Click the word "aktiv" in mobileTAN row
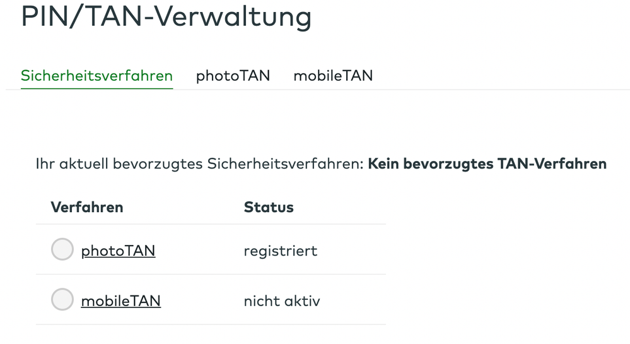Viewport: 630px width, 344px height. pyautogui.click(x=300, y=301)
